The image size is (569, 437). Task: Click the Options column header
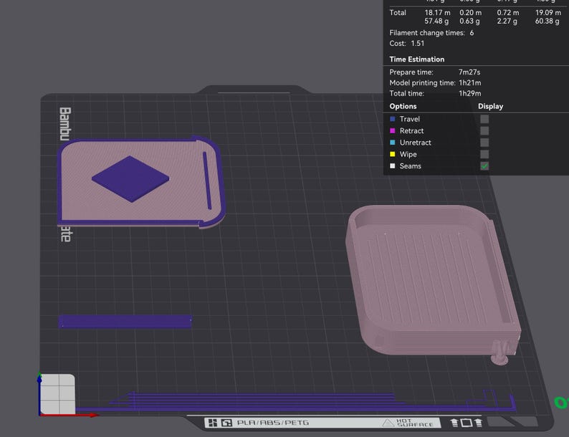[403, 106]
